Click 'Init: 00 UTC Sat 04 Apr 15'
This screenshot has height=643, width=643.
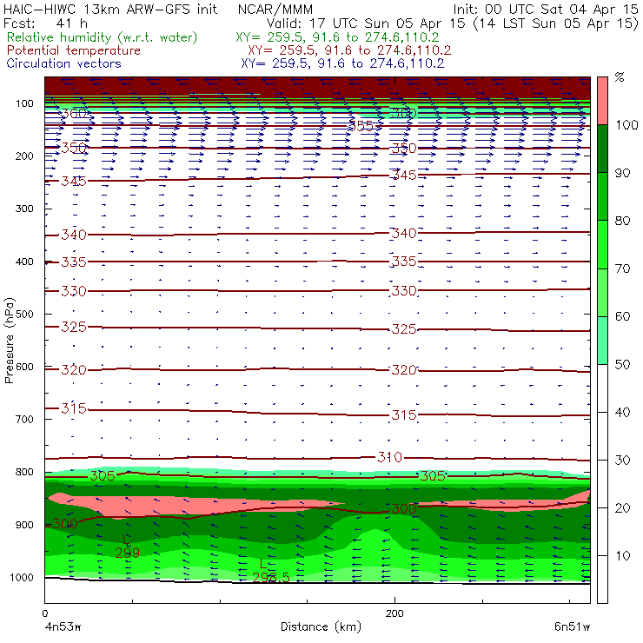click(546, 10)
